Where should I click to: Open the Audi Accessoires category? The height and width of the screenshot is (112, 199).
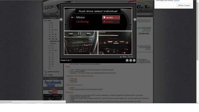click(53, 72)
